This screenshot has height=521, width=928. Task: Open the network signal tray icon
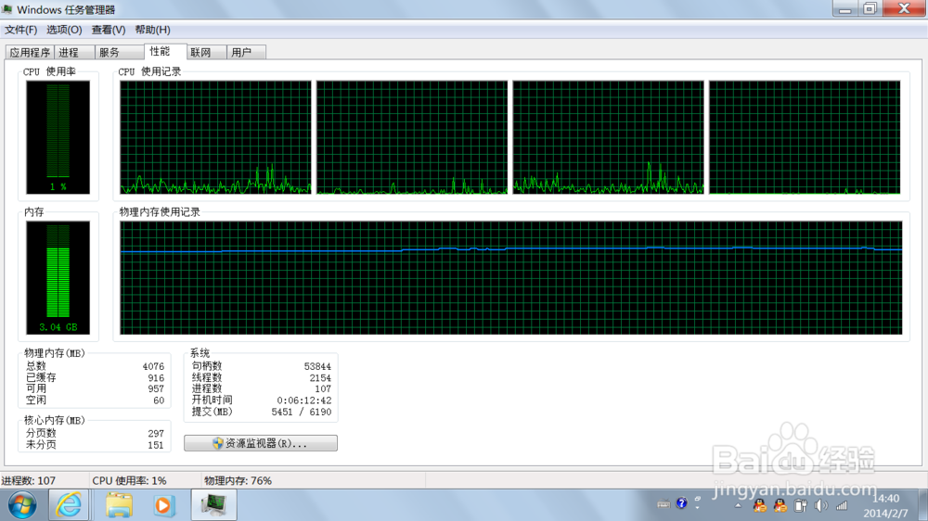[x=842, y=505]
